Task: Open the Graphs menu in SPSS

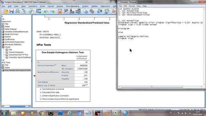Action: [x=85, y=6]
